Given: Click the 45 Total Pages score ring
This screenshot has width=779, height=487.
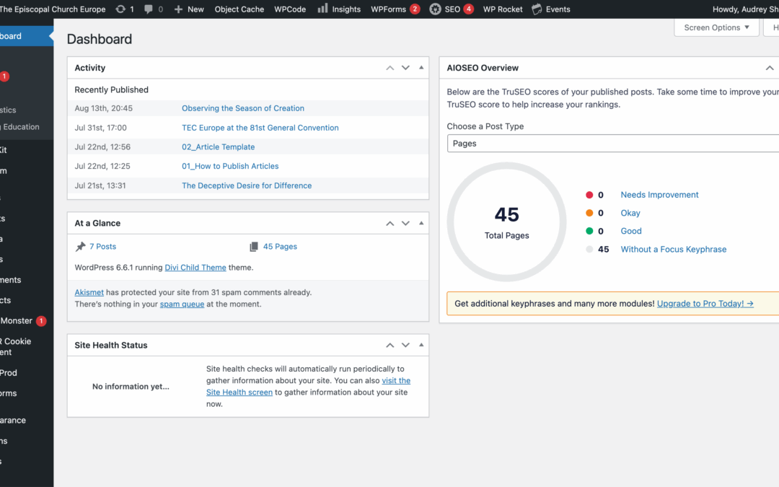Looking at the screenshot, I should pos(507,221).
